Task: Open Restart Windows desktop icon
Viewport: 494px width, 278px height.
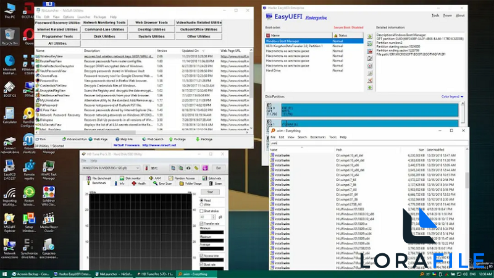Action: (x=29, y=196)
